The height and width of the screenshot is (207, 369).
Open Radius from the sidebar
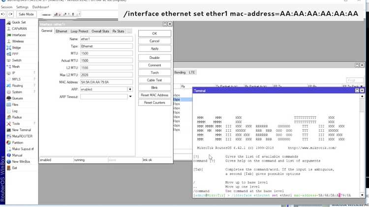[17, 118]
